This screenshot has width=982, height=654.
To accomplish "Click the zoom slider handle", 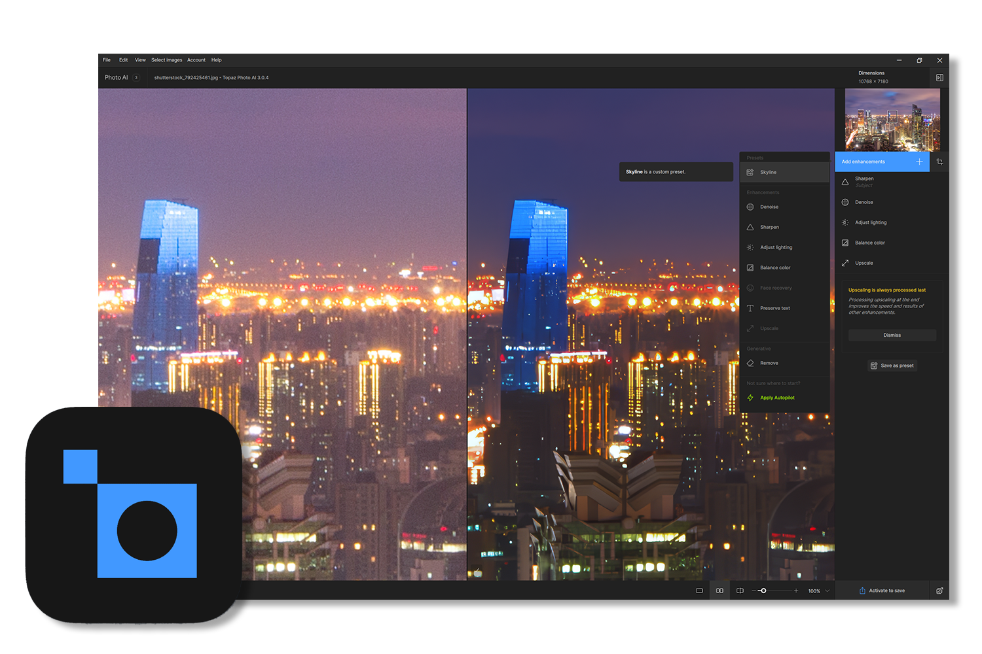I will 763,591.
